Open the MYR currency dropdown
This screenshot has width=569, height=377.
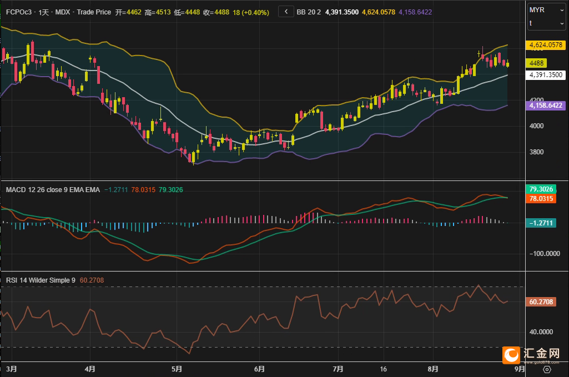546,10
